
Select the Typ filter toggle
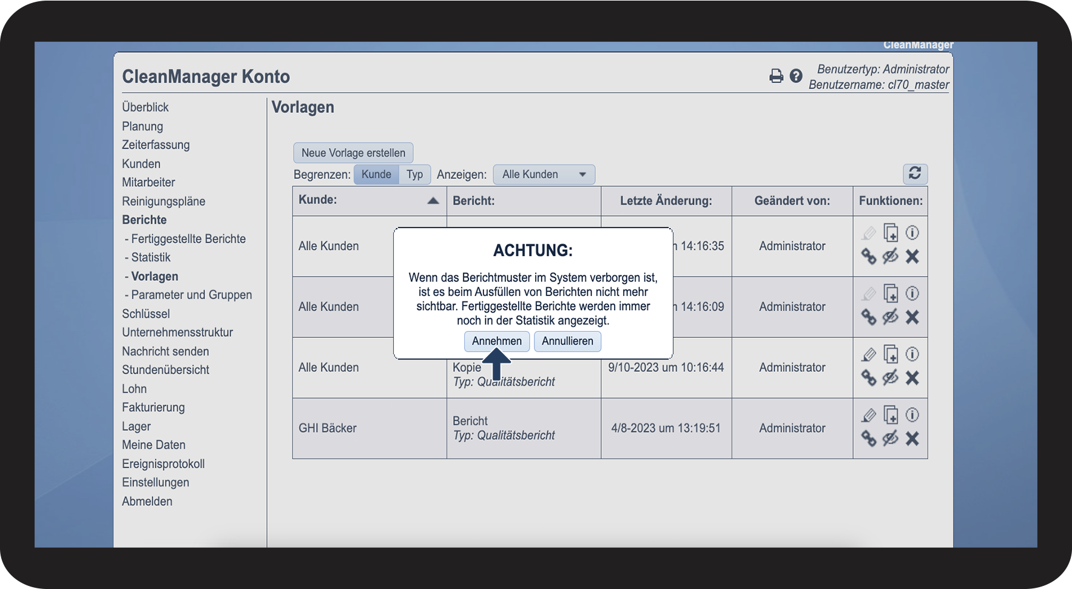414,175
